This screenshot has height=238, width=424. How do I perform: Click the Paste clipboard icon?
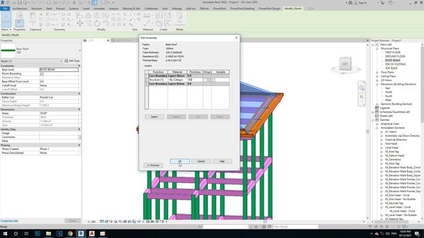pyautogui.click(x=32, y=16)
